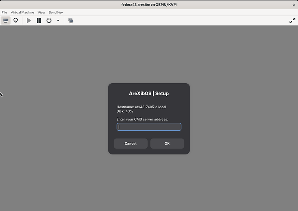Image resolution: width=298 pixels, height=211 pixels.
Task: Cancel the AreXibOS setup dialog
Action: click(130, 144)
